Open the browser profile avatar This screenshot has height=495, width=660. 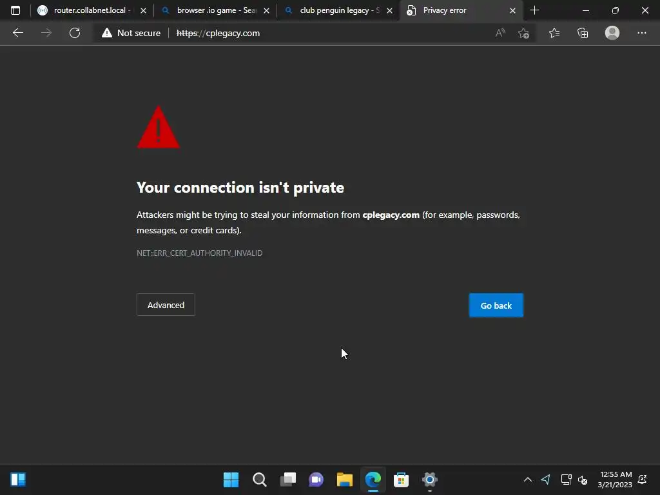coord(612,33)
